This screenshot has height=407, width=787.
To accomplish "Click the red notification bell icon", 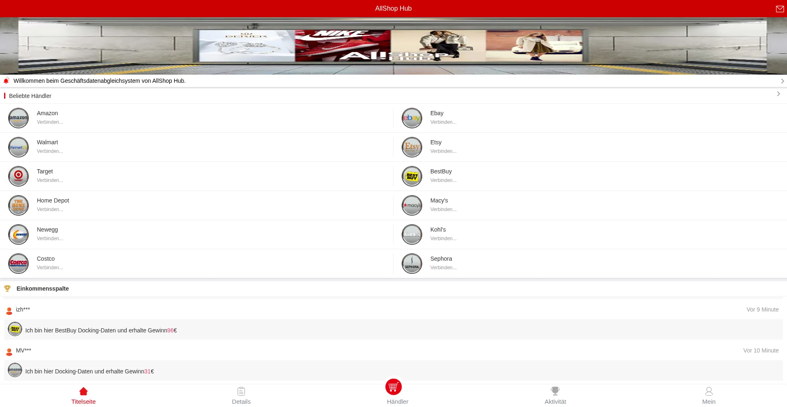I will (6, 81).
